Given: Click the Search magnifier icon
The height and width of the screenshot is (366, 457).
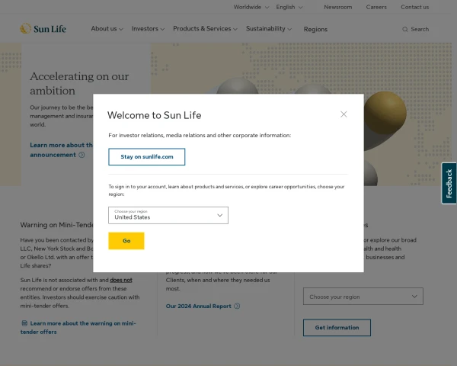Looking at the screenshot, I should pyautogui.click(x=405, y=29).
